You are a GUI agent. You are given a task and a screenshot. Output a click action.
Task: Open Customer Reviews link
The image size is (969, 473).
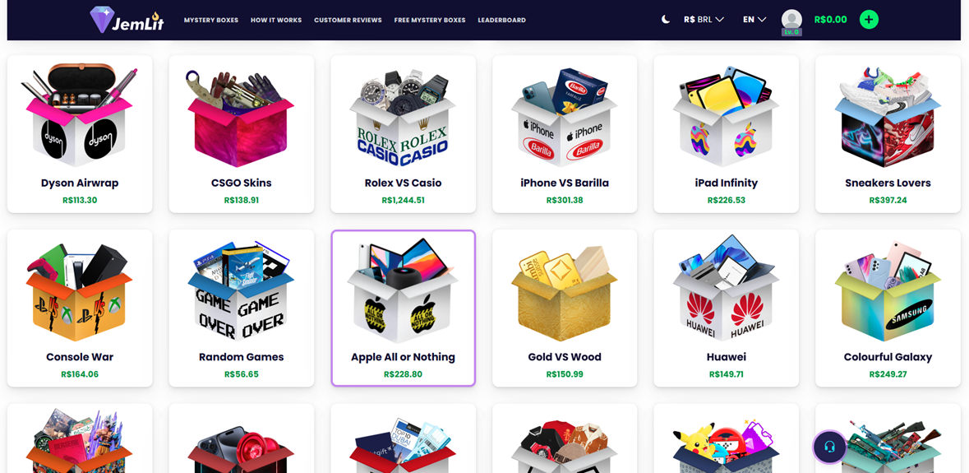coord(348,21)
